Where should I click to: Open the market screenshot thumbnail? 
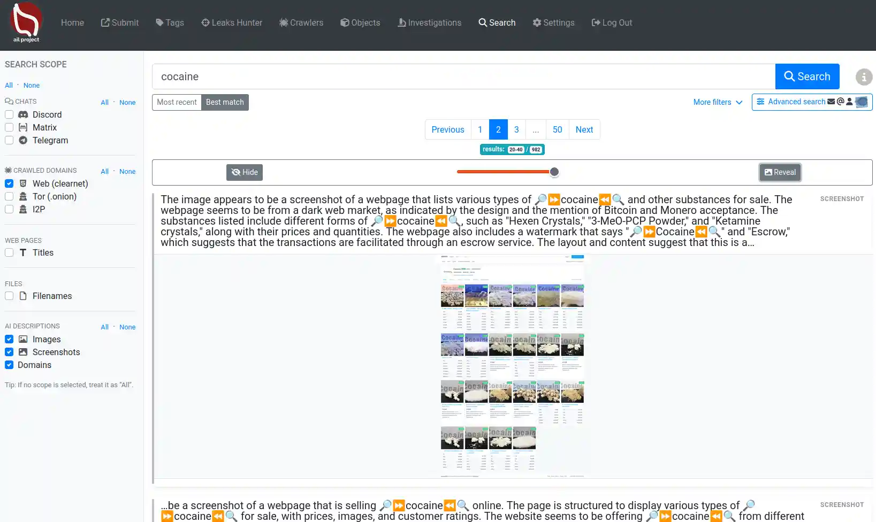pyautogui.click(x=512, y=366)
